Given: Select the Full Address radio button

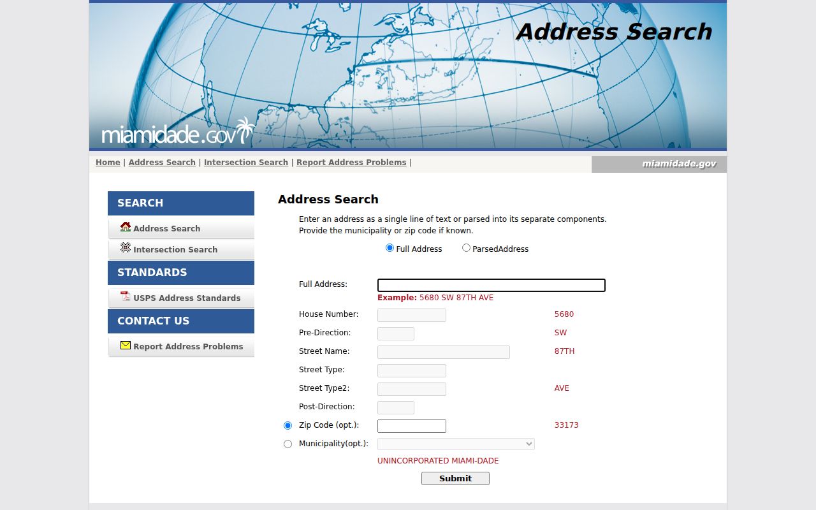Looking at the screenshot, I should [390, 248].
